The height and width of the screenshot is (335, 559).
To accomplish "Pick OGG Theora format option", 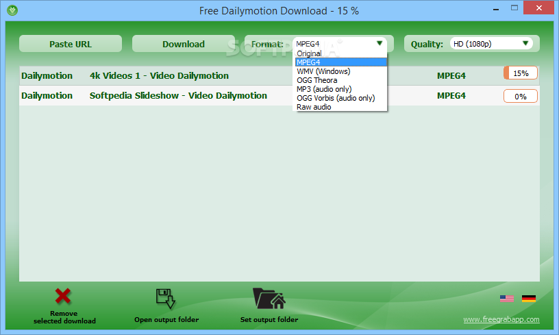I will pos(341,80).
